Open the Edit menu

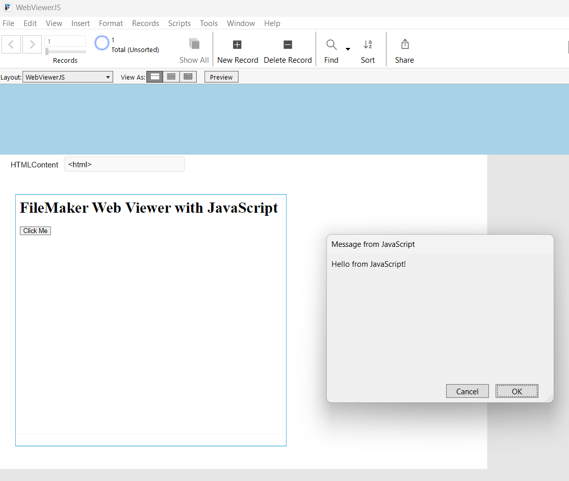click(x=30, y=23)
